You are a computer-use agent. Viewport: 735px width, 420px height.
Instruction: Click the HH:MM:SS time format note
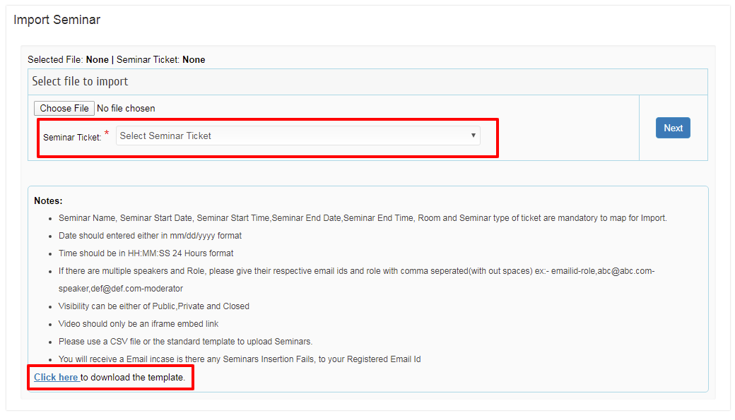146,253
